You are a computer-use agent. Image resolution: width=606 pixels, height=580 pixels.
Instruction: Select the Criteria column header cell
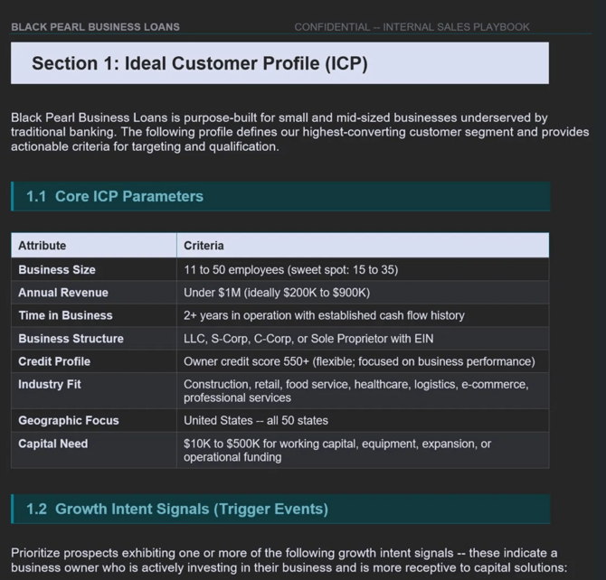pos(363,245)
